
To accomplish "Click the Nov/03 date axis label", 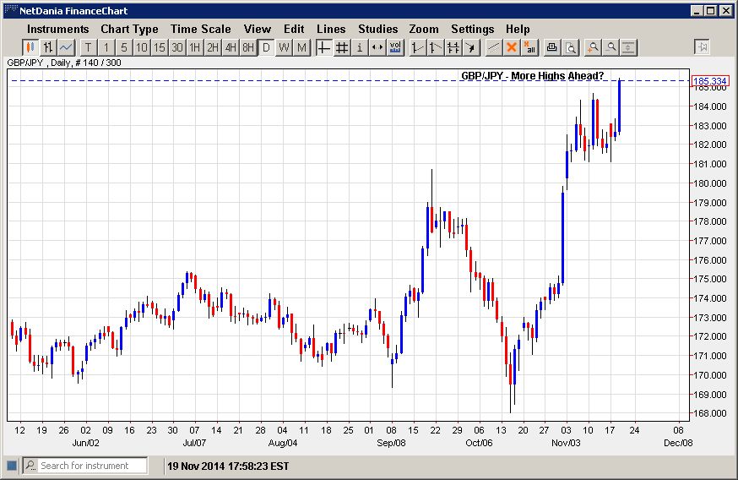I will [566, 443].
